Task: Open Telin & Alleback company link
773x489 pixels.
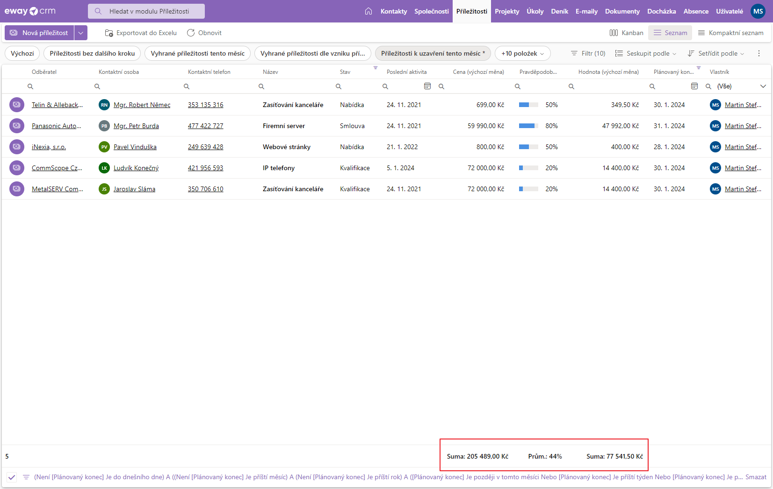Action: point(57,105)
